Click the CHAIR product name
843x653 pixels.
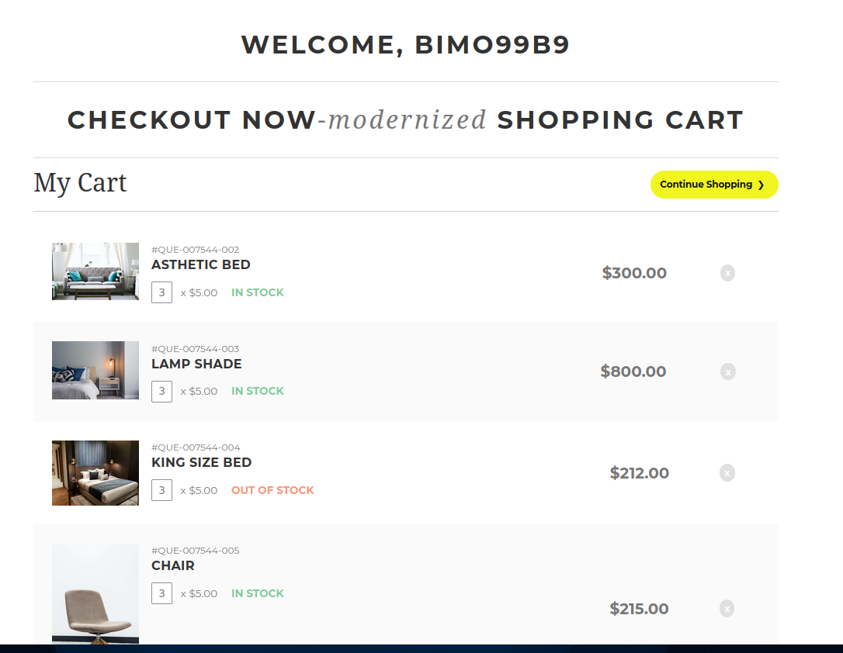point(173,565)
